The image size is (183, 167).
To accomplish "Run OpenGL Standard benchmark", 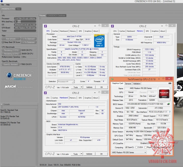I will 11,64.
